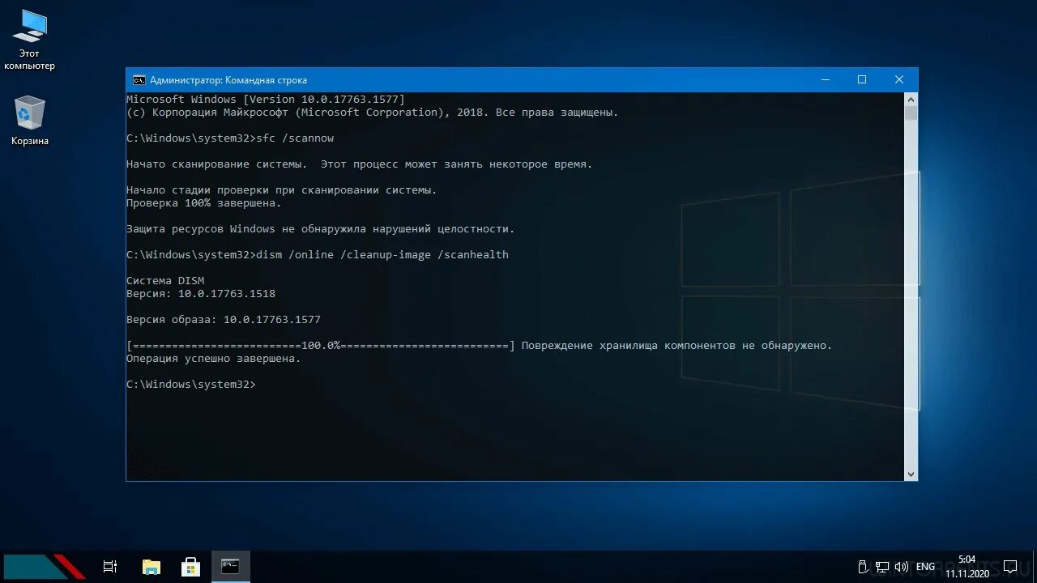Select the Этот компьютер desktop icon

29,40
